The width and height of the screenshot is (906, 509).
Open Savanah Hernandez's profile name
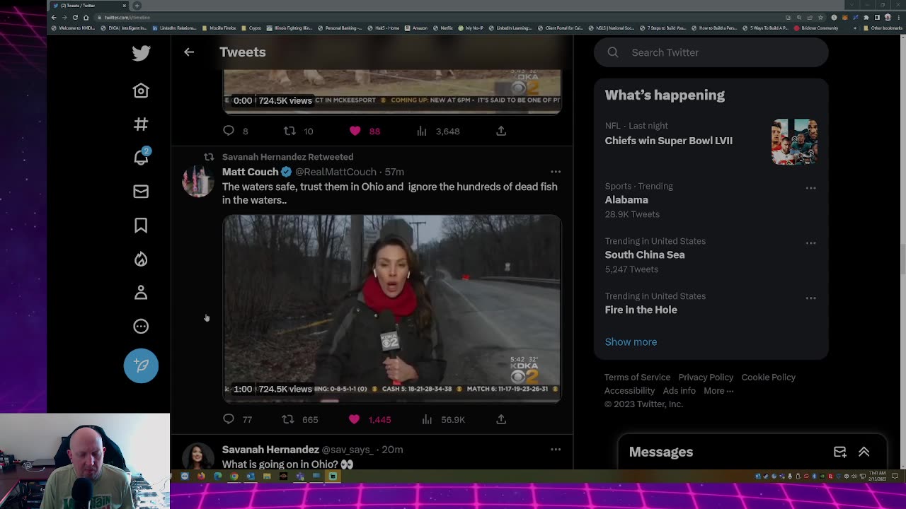tap(270, 450)
